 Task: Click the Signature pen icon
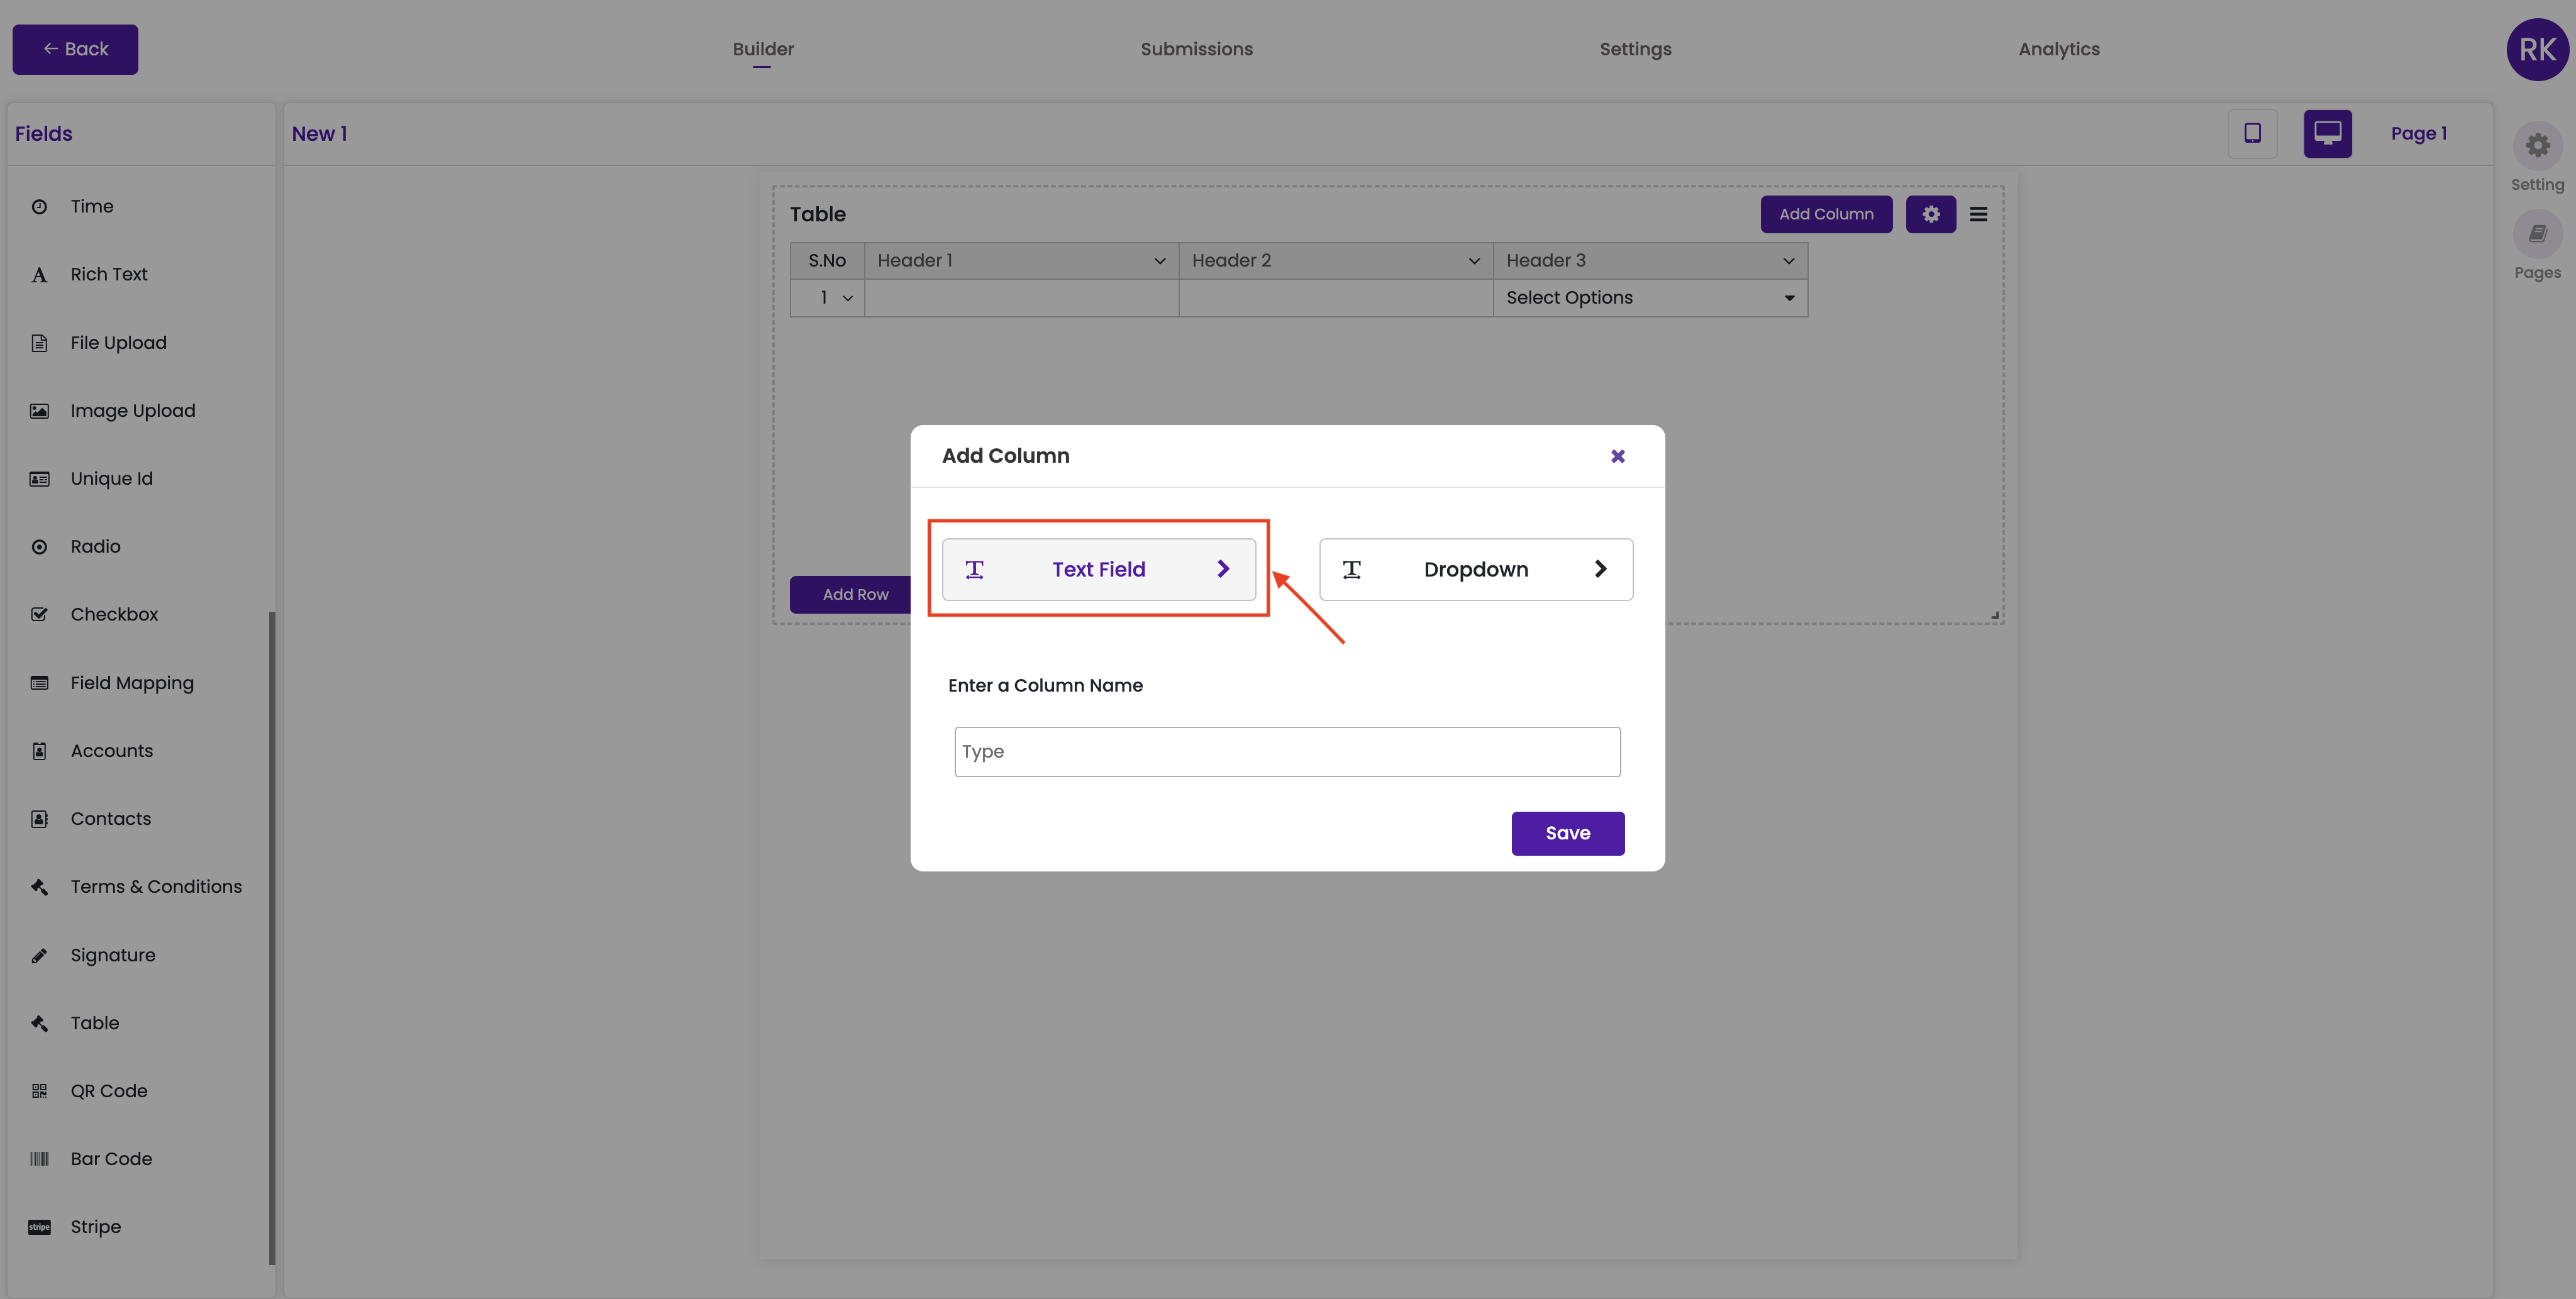point(39,955)
